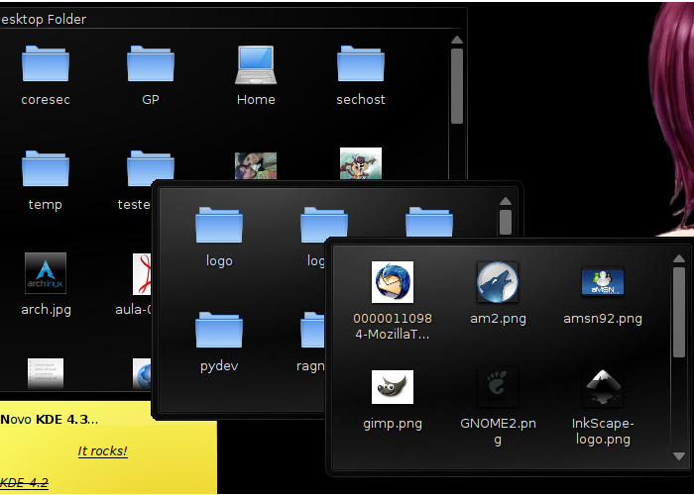This screenshot has height=495, width=694.
Task: Open the coresec folder
Action: (x=46, y=63)
